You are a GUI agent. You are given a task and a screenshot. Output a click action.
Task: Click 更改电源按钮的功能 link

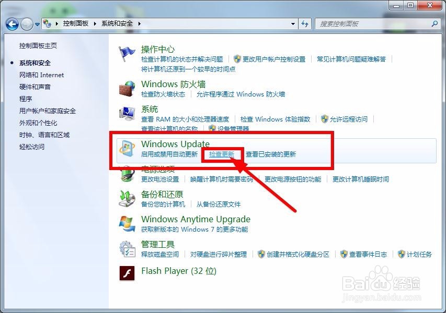pyautogui.click(x=293, y=179)
